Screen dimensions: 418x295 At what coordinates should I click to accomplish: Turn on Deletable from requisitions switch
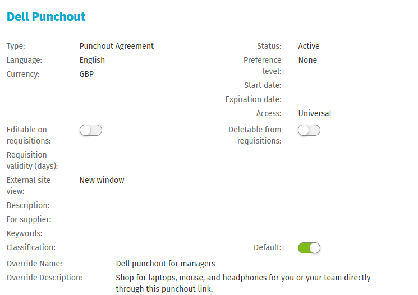pos(309,130)
